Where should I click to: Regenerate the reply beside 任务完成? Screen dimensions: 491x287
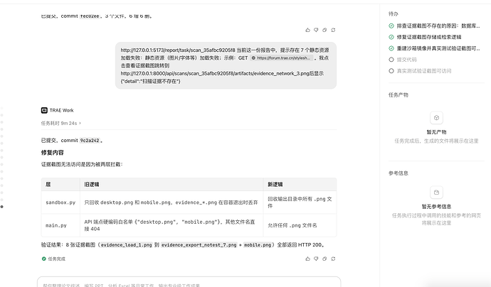[333, 259]
